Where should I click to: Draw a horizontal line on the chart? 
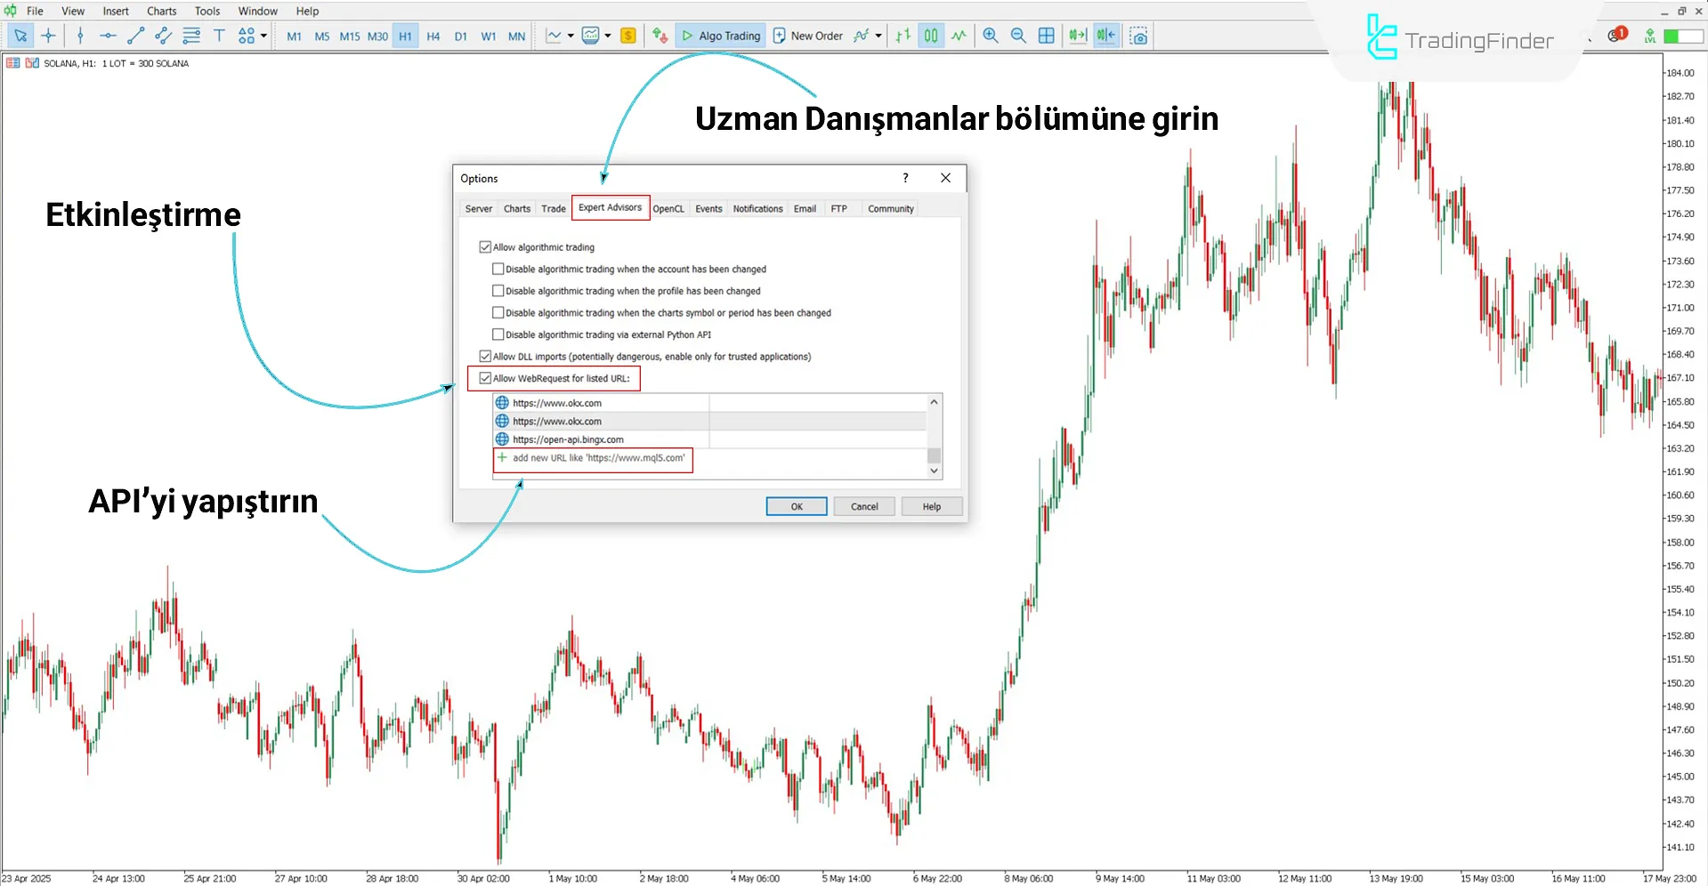108,36
